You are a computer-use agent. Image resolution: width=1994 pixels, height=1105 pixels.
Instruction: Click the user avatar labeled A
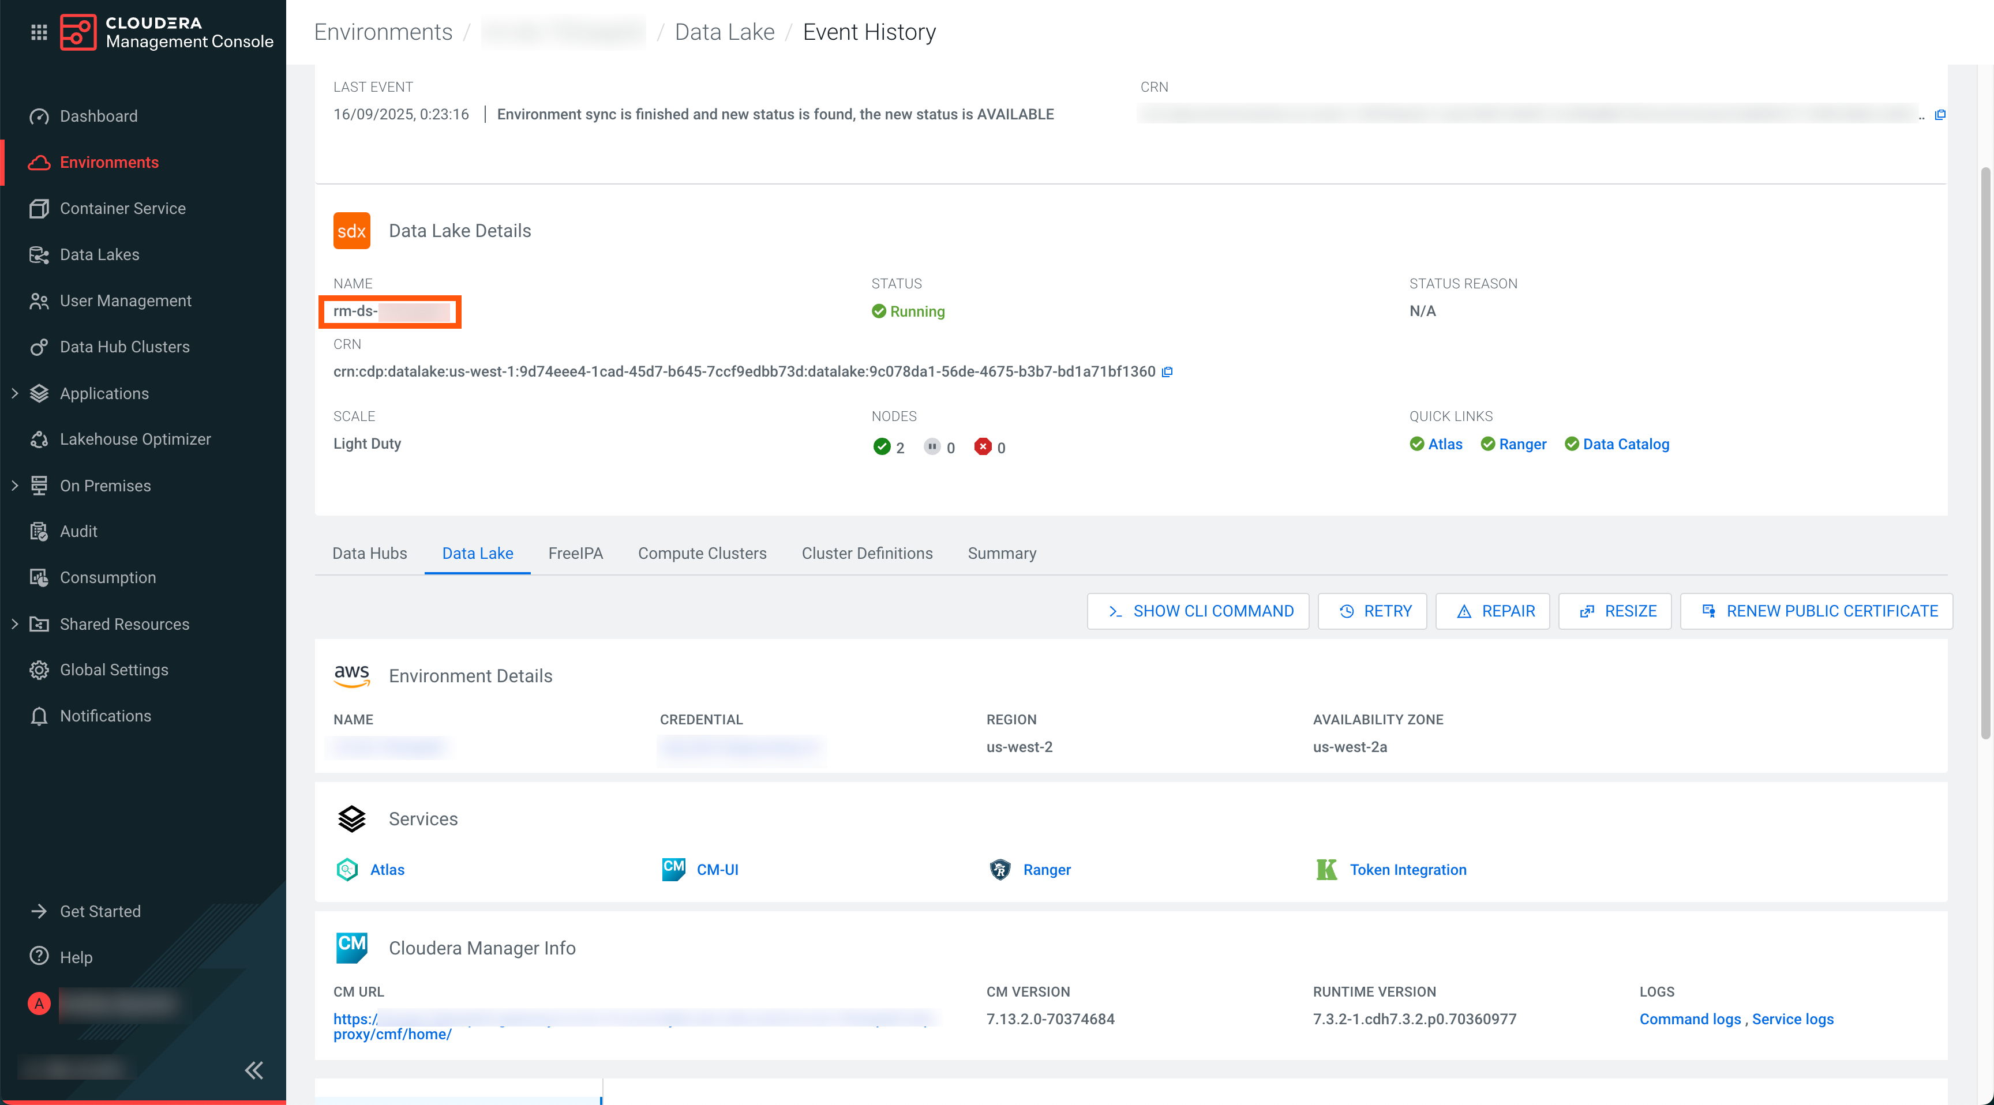(39, 1003)
